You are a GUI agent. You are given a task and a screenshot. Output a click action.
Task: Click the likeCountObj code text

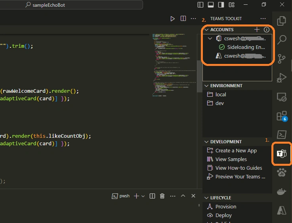point(68,136)
